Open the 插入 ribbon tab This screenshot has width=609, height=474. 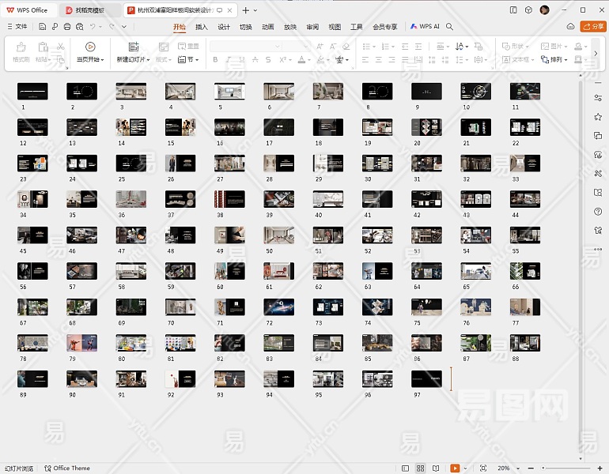click(202, 27)
